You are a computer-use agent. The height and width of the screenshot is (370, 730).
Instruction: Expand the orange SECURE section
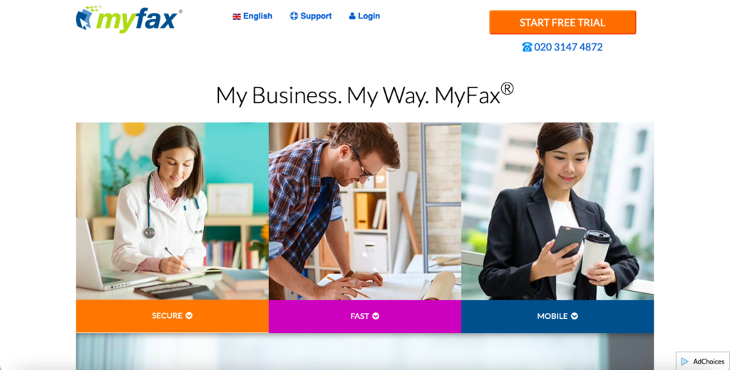pos(173,316)
